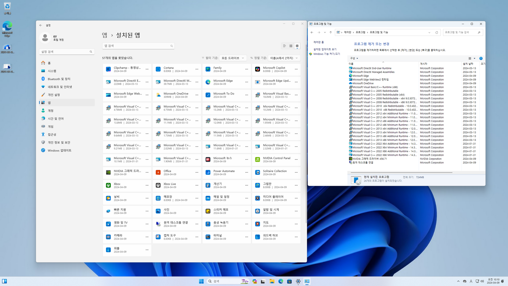Click the 설치 날짜 column header
Screen dimensions: 508x286
[470, 64]
